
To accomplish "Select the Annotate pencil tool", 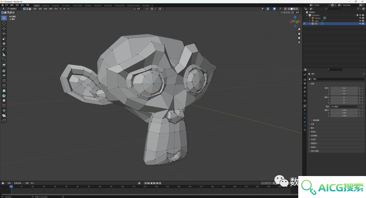I will (x=4, y=49).
